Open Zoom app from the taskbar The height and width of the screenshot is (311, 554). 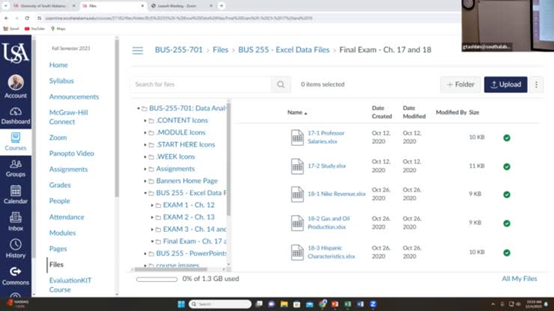pos(373,304)
